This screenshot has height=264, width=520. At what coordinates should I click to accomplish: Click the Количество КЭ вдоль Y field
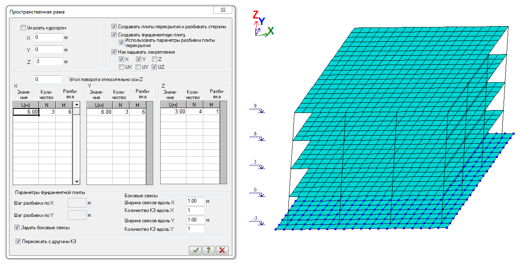coord(195,229)
